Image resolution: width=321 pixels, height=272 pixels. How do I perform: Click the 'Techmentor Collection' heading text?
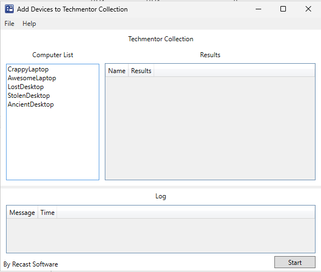tap(161, 39)
